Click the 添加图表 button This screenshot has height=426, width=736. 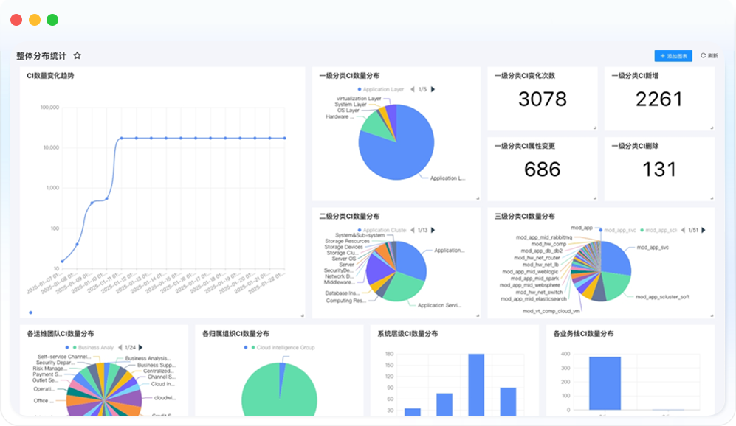coord(673,56)
